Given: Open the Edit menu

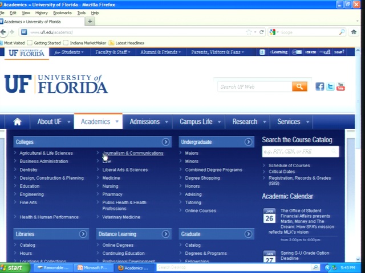Looking at the screenshot, I should [13, 13].
